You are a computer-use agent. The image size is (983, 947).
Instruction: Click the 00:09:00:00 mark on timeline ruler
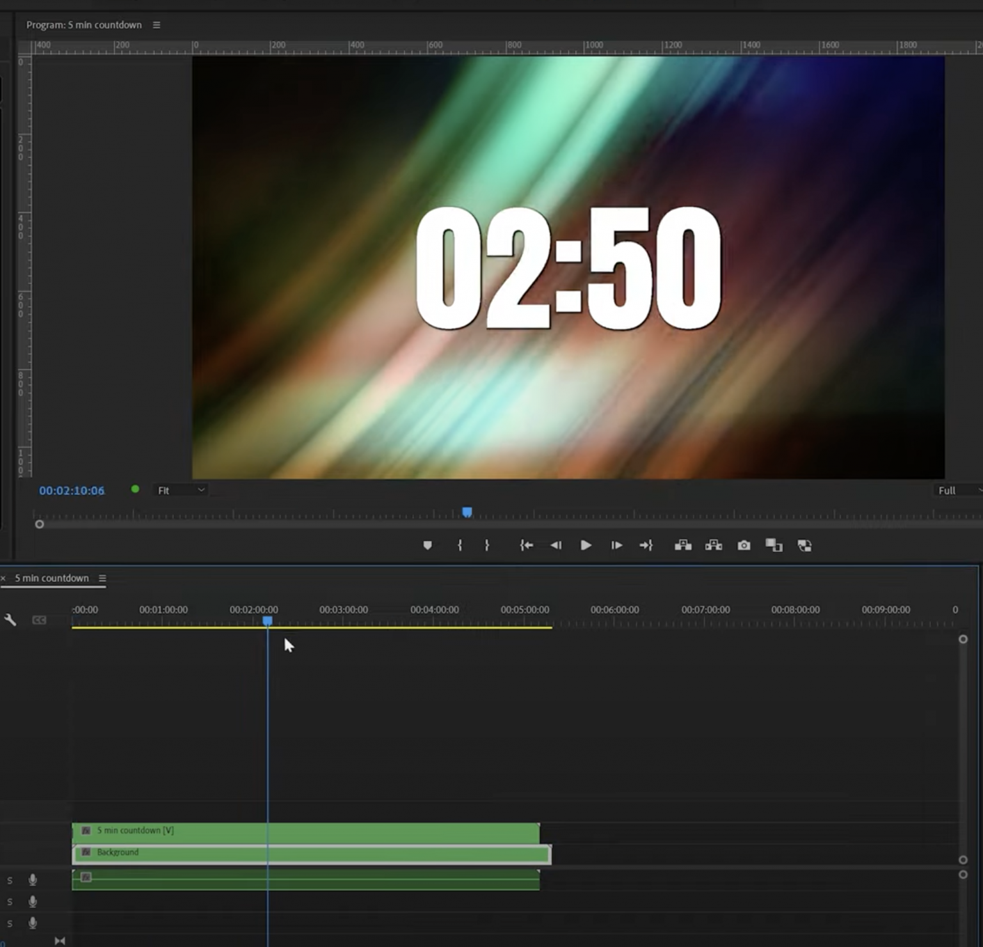[886, 610]
